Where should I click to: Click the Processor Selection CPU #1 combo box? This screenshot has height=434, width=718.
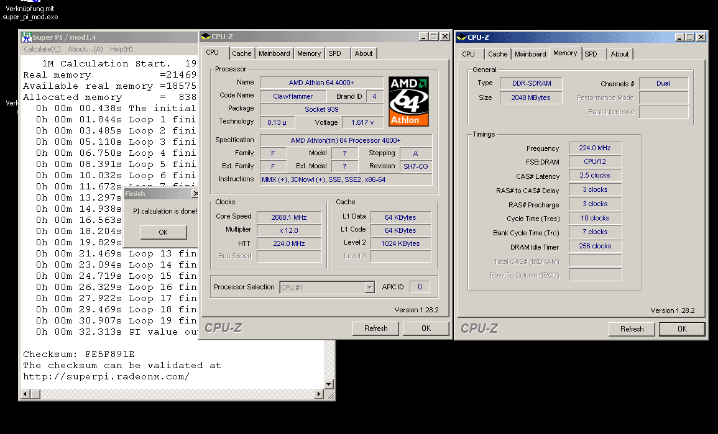[x=327, y=287]
